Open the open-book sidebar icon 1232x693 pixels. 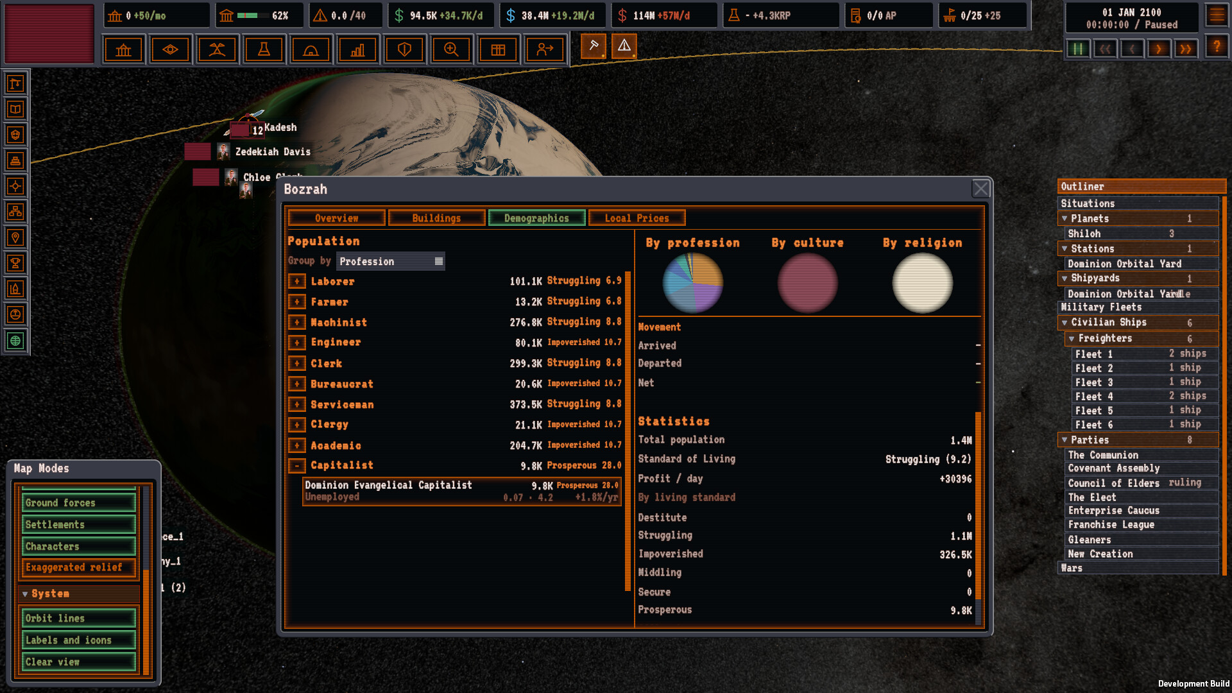click(x=15, y=109)
